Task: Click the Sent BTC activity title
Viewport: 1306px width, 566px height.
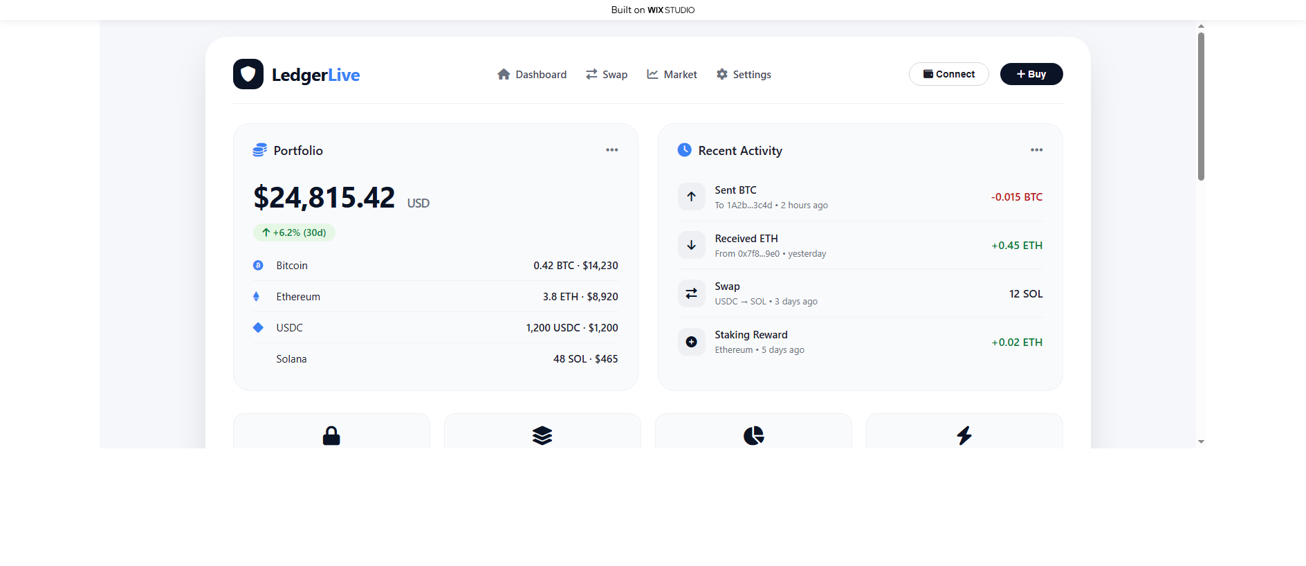Action: pyautogui.click(x=735, y=190)
